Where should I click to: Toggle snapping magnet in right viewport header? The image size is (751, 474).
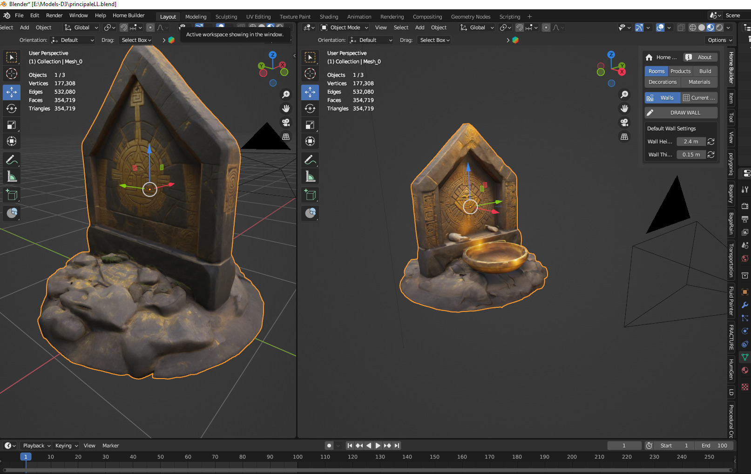coord(520,27)
